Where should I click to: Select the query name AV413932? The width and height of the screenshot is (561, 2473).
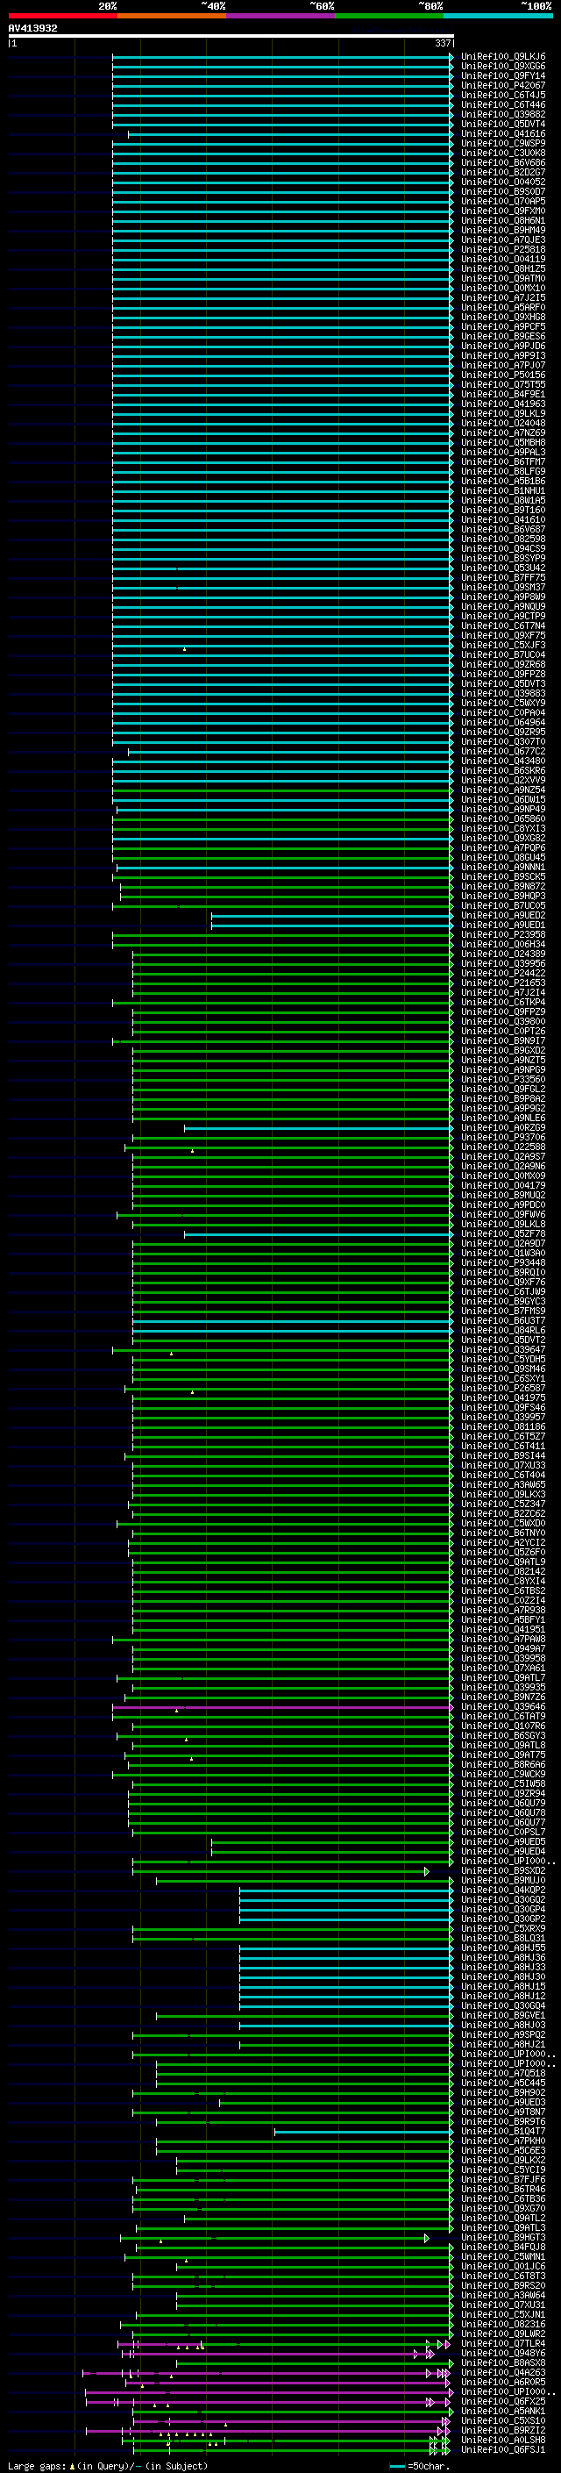coord(32,28)
